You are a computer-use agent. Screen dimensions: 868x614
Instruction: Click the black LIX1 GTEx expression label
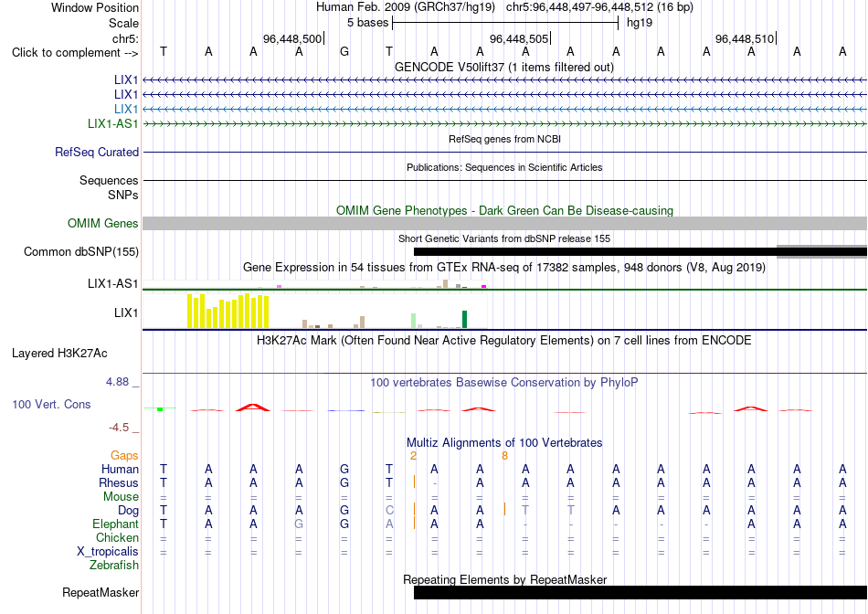[126, 312]
